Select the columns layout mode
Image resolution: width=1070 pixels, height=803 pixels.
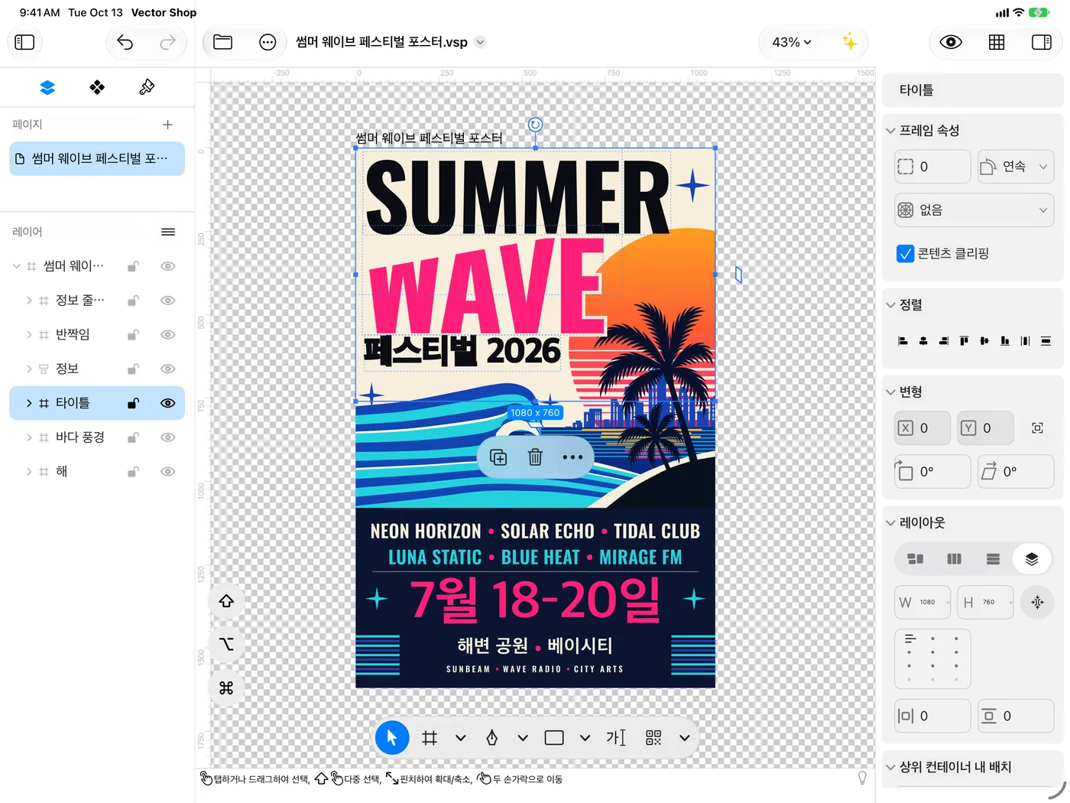pos(954,559)
